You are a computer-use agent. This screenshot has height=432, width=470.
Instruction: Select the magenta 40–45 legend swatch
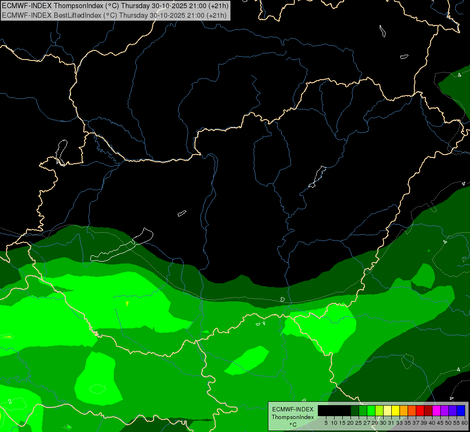436,410
